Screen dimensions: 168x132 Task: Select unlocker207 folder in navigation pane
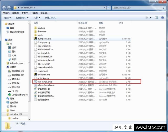(x=14, y=114)
